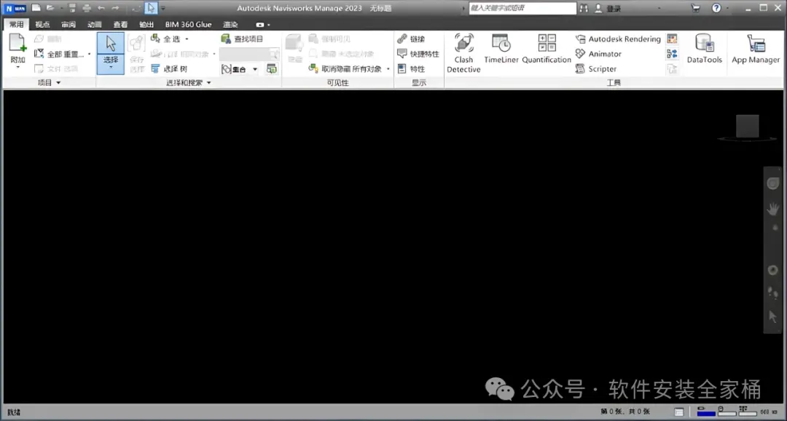Screen dimensions: 787x421
Task: Open the BIM 360 Glue tab
Action: click(x=188, y=25)
